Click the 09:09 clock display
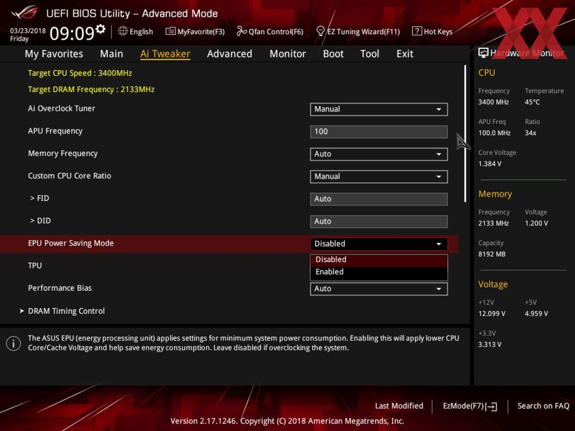This screenshot has height=431, width=575. point(72,33)
